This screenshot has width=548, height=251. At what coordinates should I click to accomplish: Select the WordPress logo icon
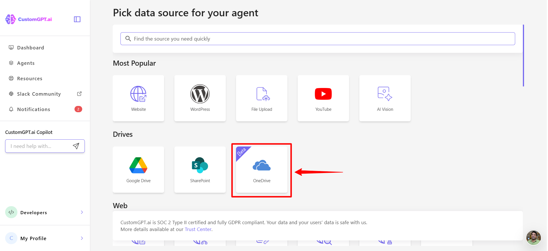(x=200, y=94)
